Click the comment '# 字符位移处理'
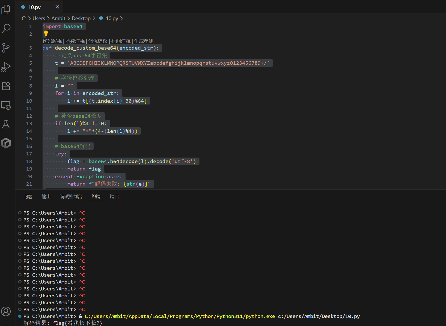The height and width of the screenshot is (326, 446). [x=75, y=78]
